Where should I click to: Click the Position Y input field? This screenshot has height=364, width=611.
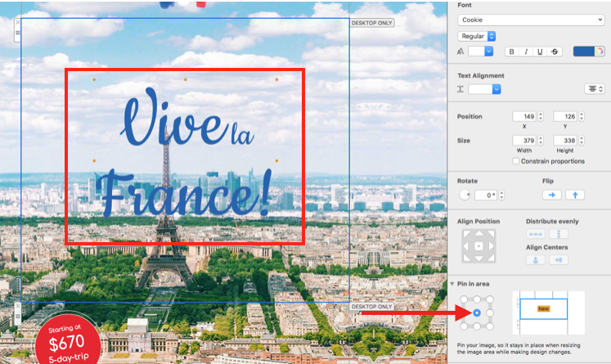(x=565, y=116)
